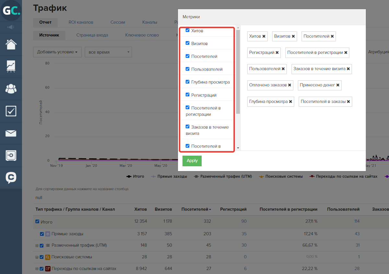Remove the Хитов metric tag

pos(264,37)
